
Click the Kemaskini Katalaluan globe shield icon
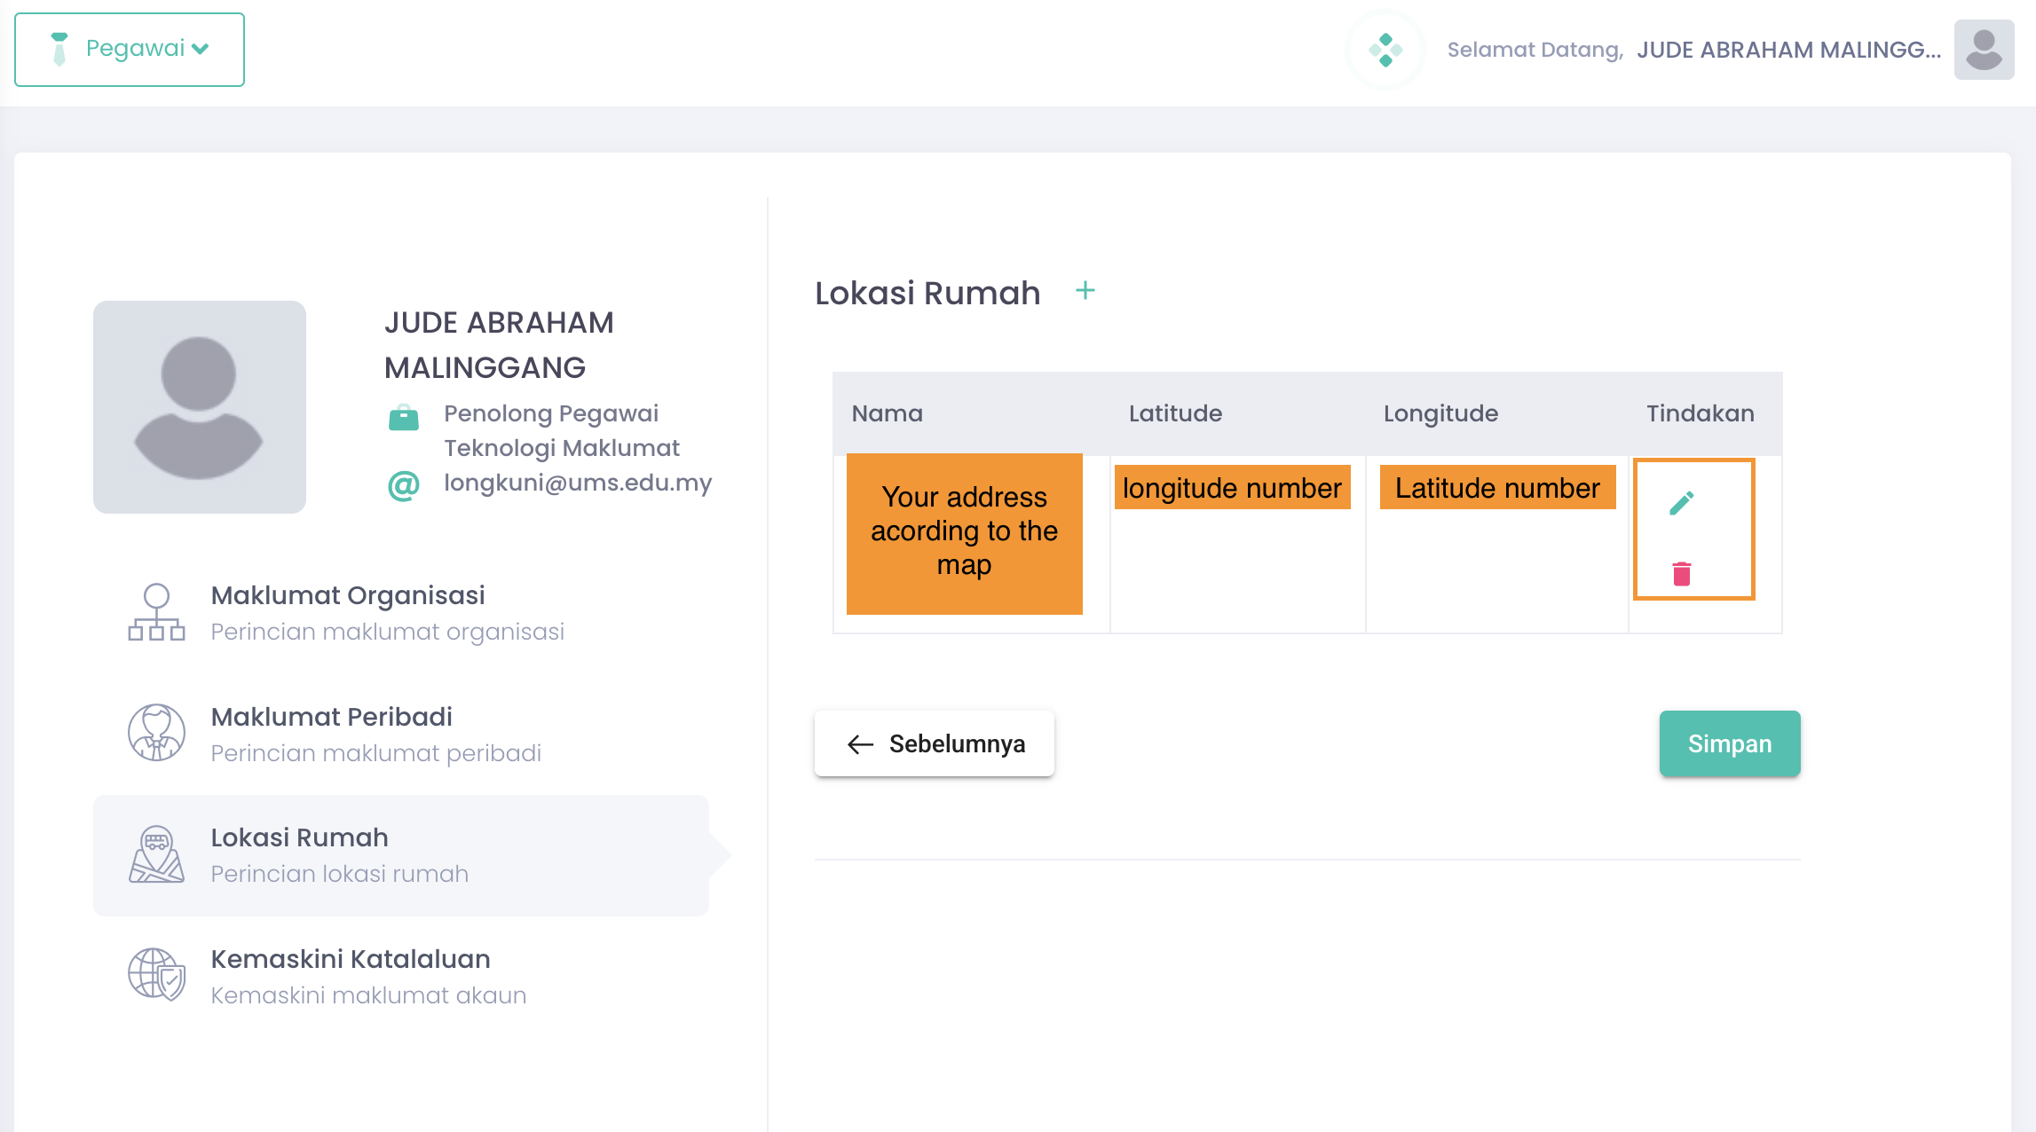tap(156, 974)
